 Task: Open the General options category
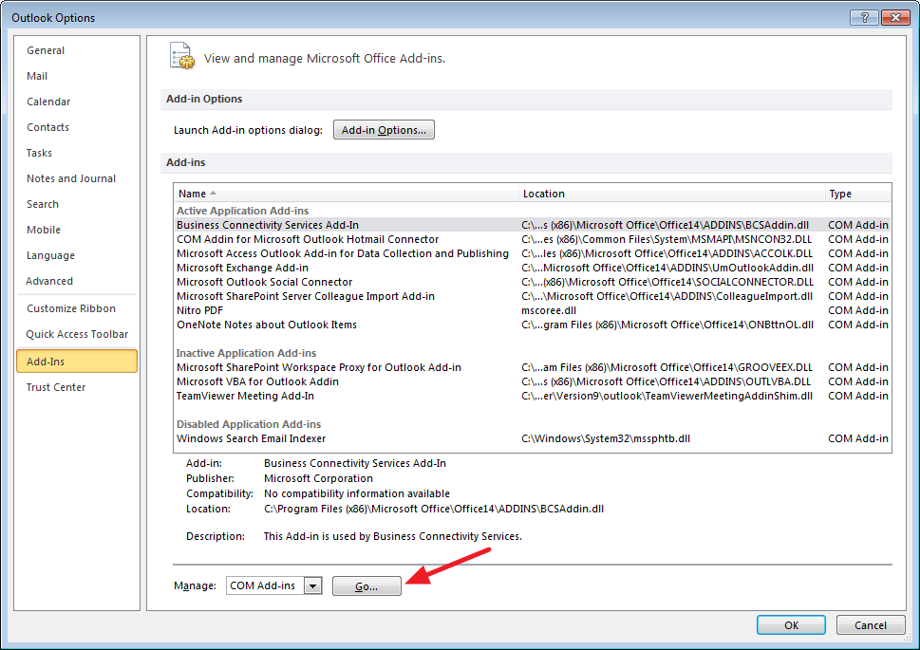pos(77,50)
